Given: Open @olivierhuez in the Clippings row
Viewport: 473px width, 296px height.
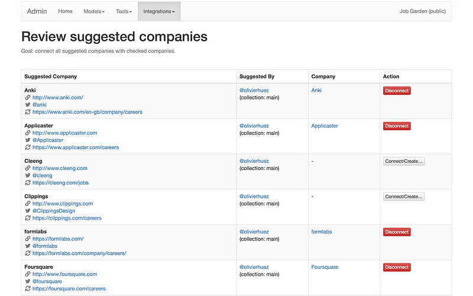Looking at the screenshot, I should [x=254, y=196].
